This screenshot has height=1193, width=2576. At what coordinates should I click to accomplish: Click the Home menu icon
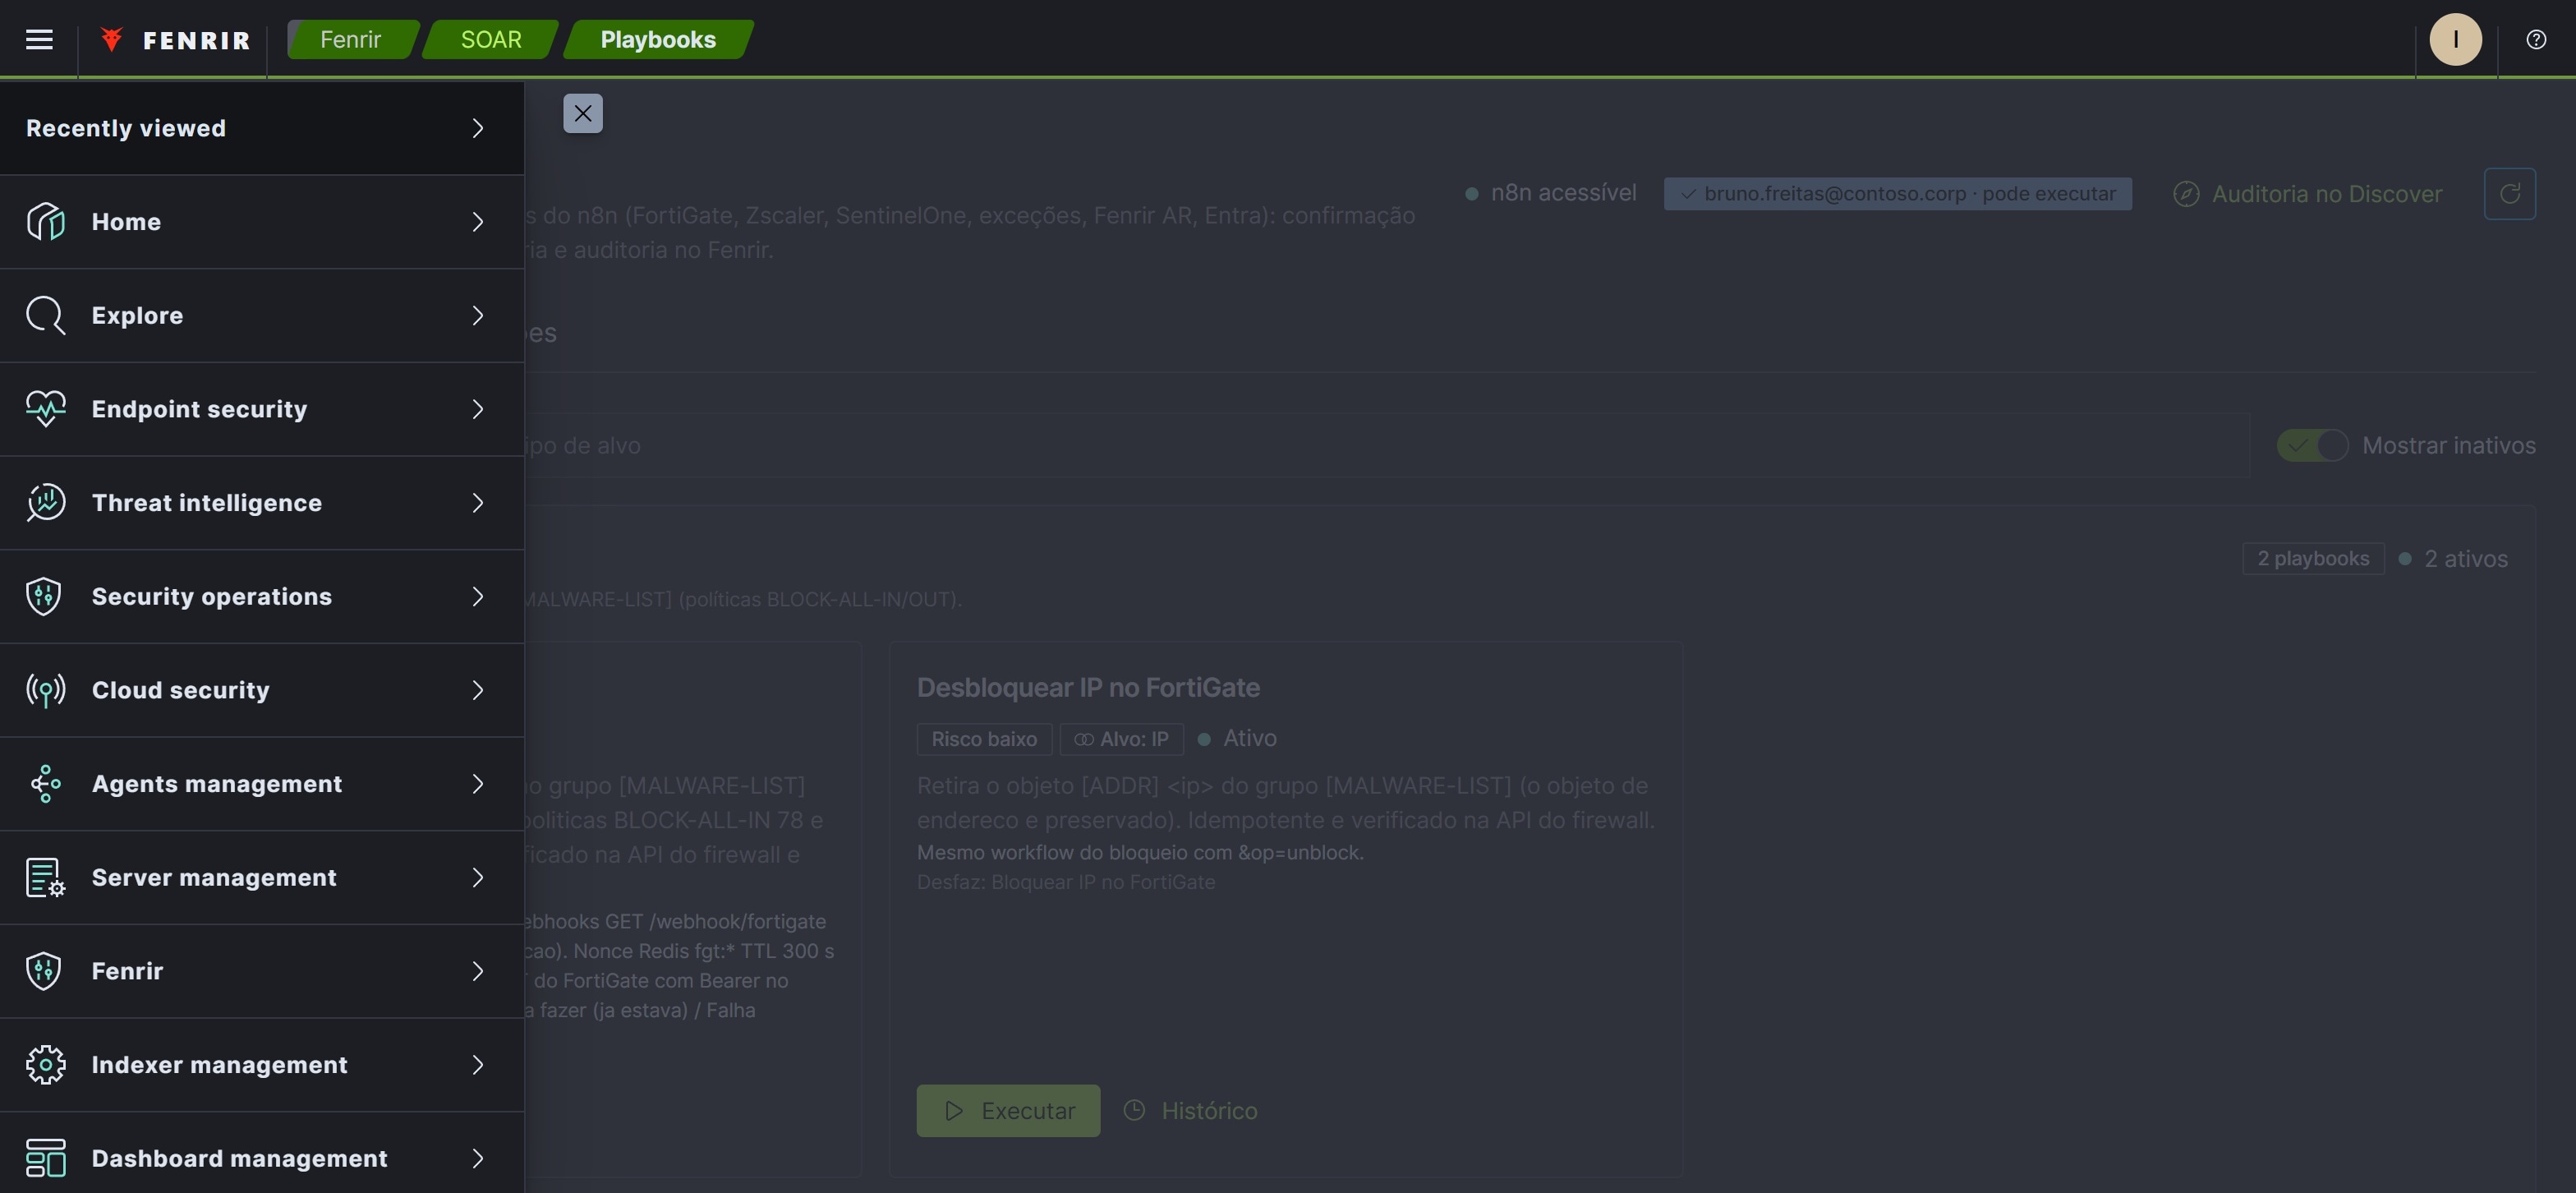point(45,221)
